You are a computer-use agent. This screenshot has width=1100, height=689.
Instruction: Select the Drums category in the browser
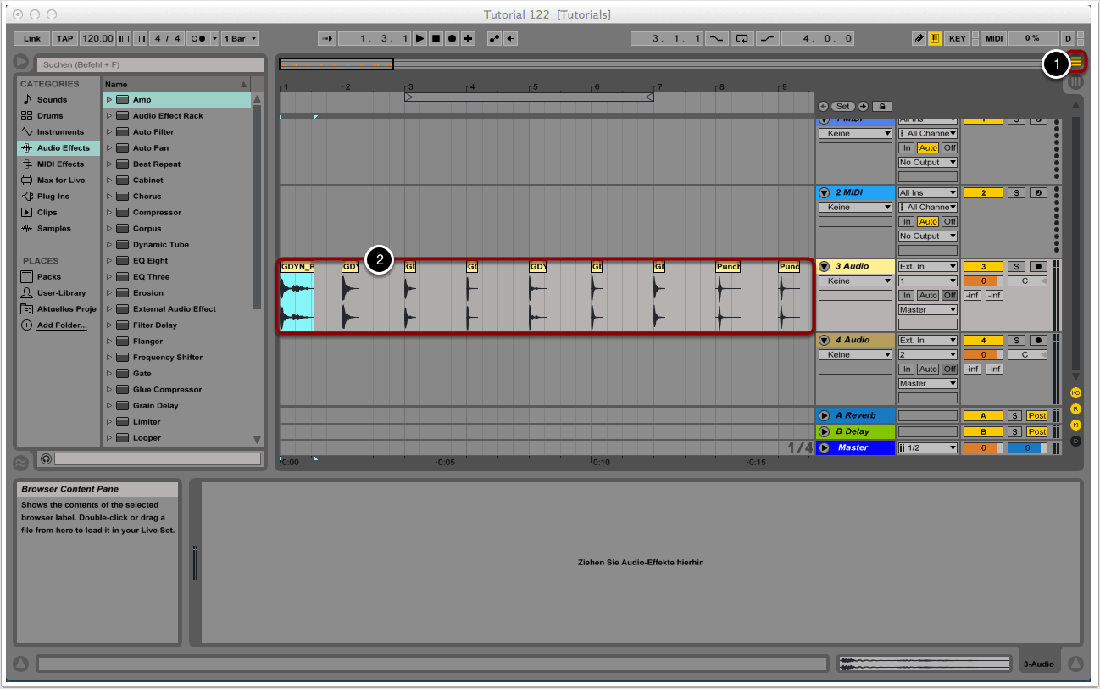click(50, 116)
